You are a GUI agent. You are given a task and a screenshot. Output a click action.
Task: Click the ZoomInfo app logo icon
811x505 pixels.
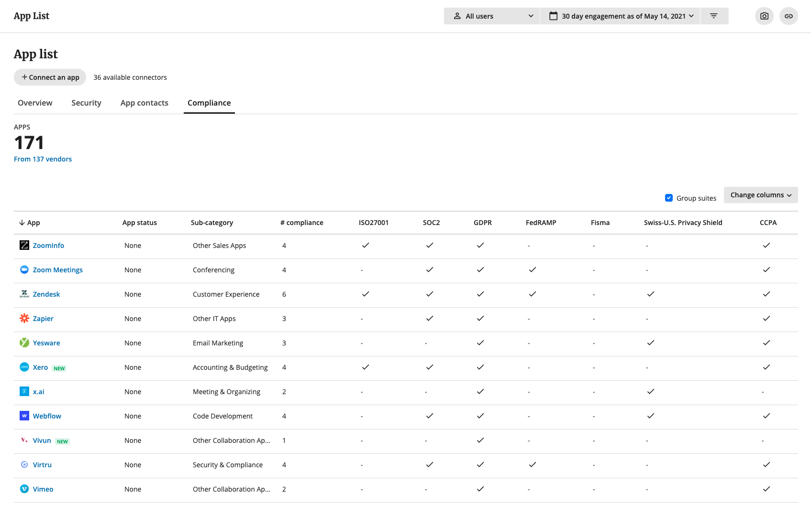tap(24, 245)
